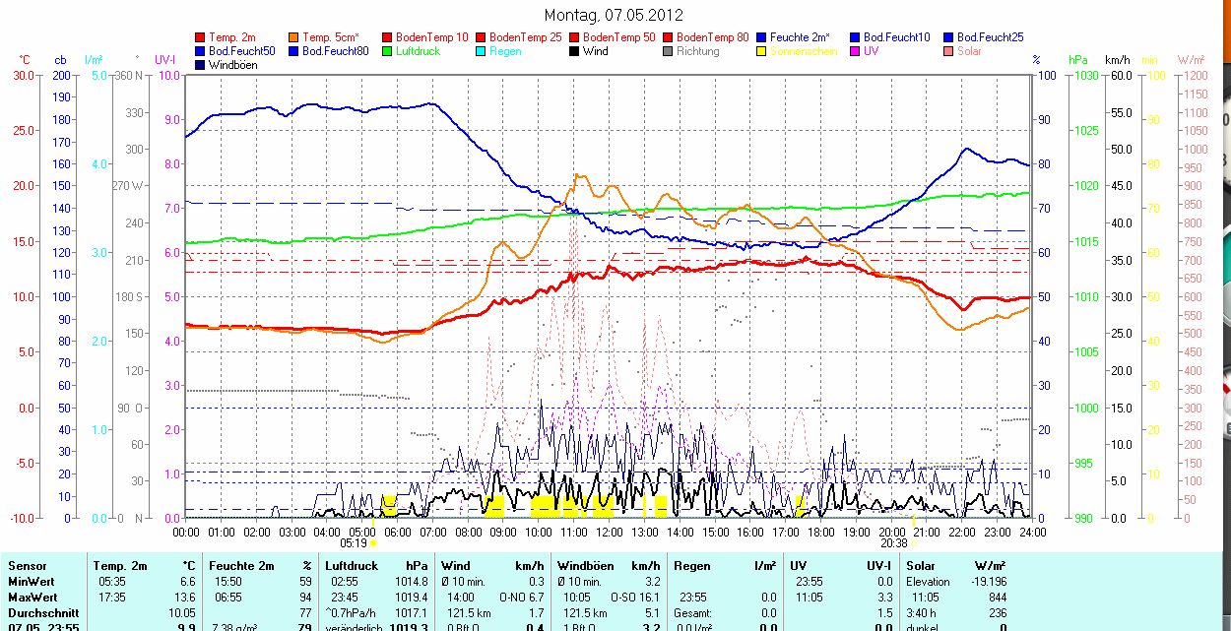
Task: Select the MaxWert row label
Action: pos(33,597)
